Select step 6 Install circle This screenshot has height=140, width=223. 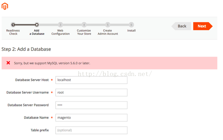pyautogui.click(x=131, y=25)
